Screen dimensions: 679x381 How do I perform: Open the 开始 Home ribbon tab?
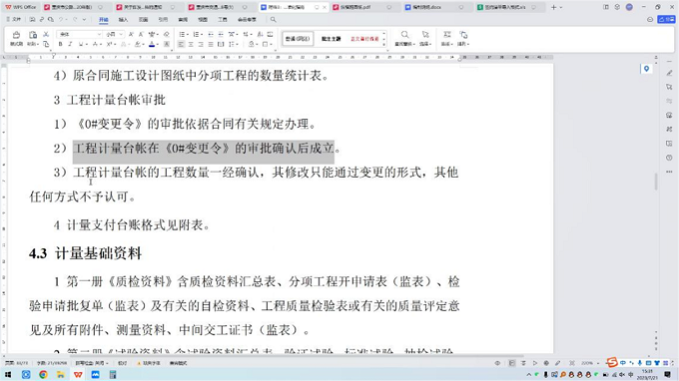pyautogui.click(x=104, y=20)
